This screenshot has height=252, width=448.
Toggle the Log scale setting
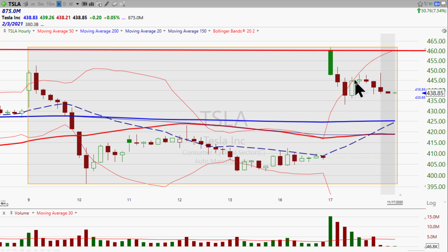tap(431, 203)
